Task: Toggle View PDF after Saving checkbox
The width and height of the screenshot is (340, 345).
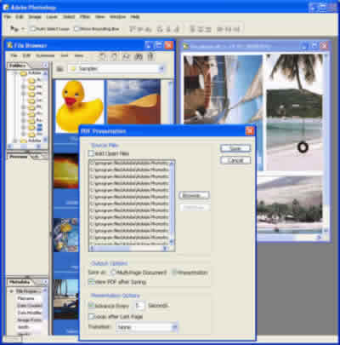Action: (x=91, y=282)
